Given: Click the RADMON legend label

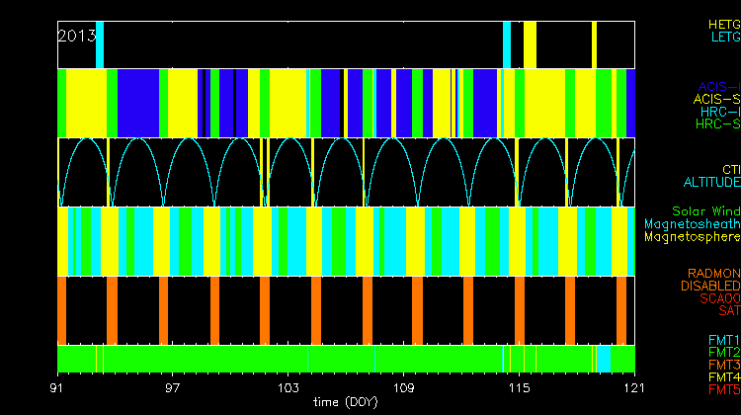Looking at the screenshot, I should 713,273.
